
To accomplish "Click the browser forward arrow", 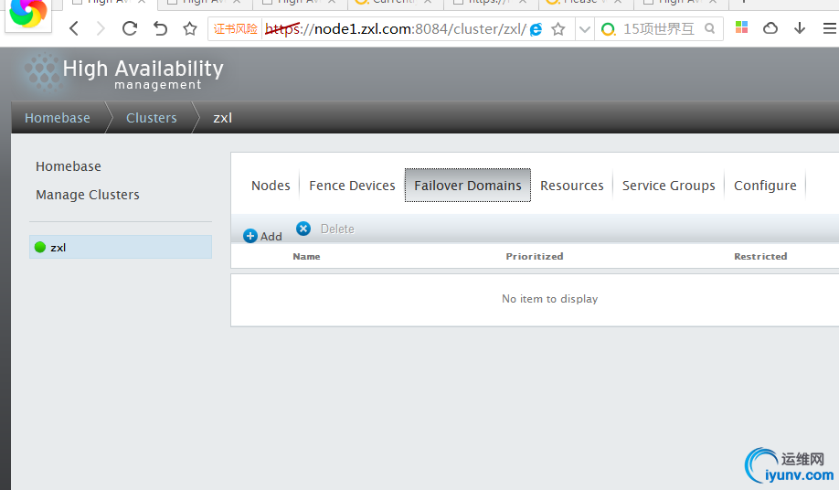I will click(101, 28).
